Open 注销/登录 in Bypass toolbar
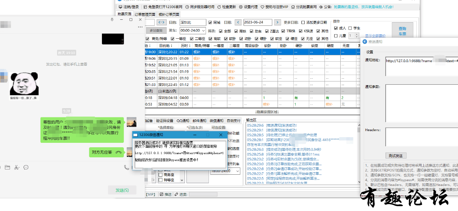458x211 pixels. pos(129,7)
